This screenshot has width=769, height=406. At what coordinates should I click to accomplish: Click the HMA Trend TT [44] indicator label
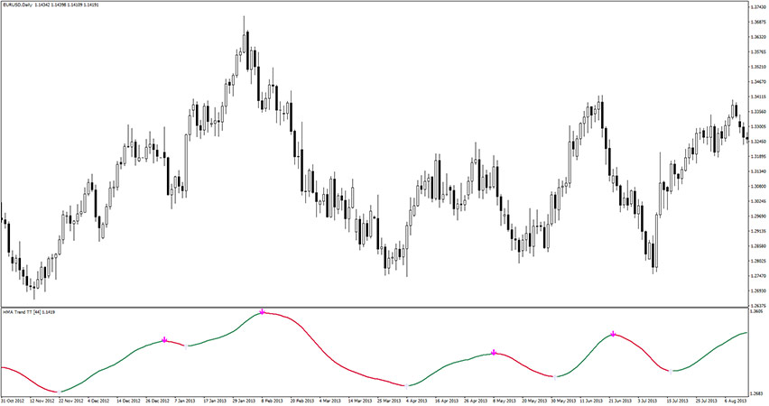pyautogui.click(x=22, y=312)
